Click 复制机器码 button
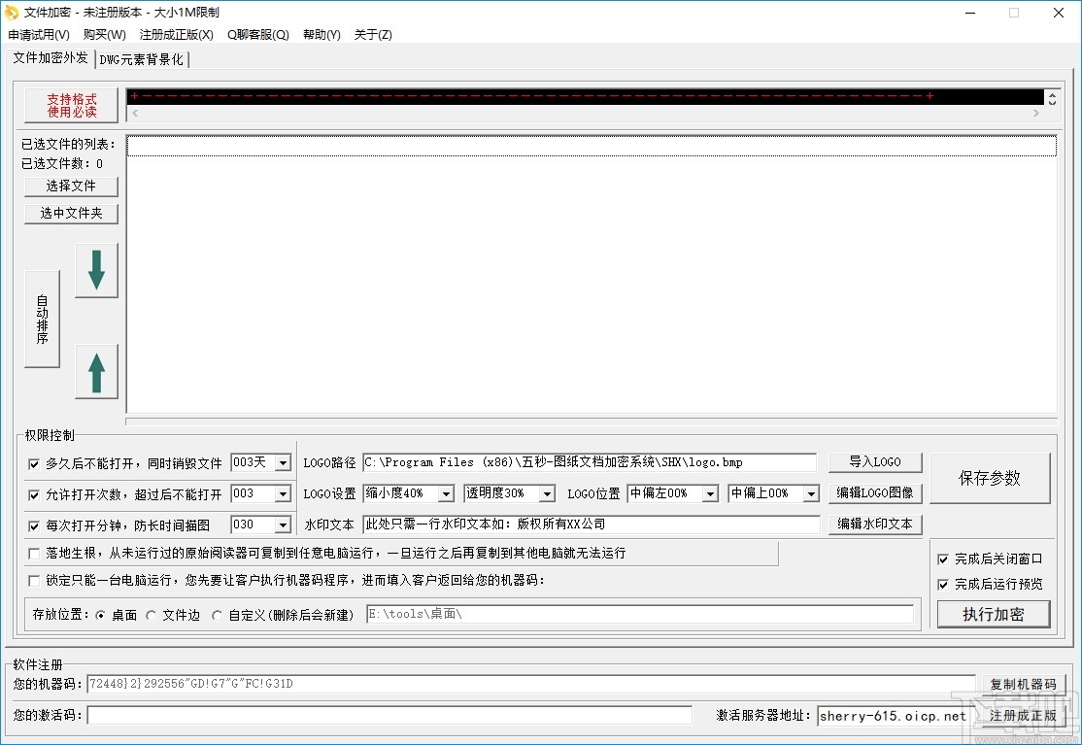1082x745 pixels. coord(1023,685)
